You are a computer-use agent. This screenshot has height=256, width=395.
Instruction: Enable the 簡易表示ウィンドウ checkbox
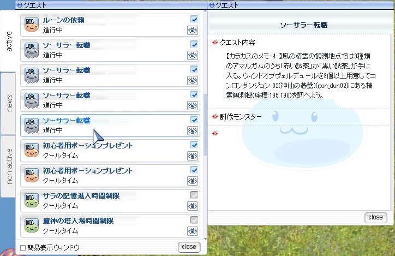pyautogui.click(x=23, y=248)
